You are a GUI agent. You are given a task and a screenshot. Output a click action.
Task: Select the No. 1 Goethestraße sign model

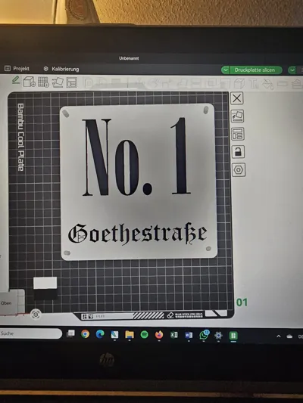click(139, 181)
